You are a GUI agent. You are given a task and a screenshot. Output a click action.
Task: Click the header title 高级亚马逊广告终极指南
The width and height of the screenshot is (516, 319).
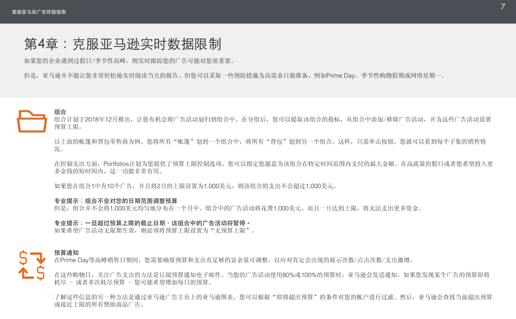pos(38,11)
